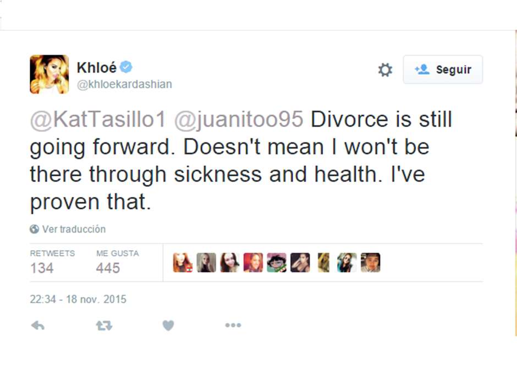Open Khloé's profile picture

(49, 74)
